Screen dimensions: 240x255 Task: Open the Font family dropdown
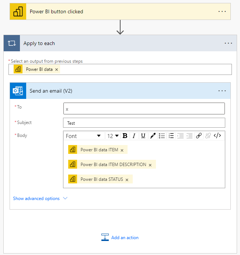84,136
